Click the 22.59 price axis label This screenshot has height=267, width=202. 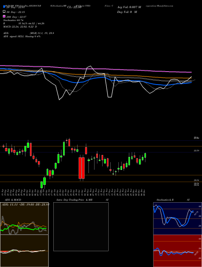click(196, 150)
